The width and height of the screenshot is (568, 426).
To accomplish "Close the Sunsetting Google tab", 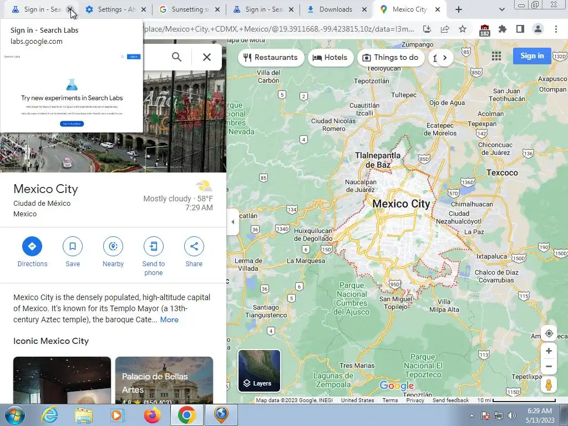I will [x=217, y=9].
